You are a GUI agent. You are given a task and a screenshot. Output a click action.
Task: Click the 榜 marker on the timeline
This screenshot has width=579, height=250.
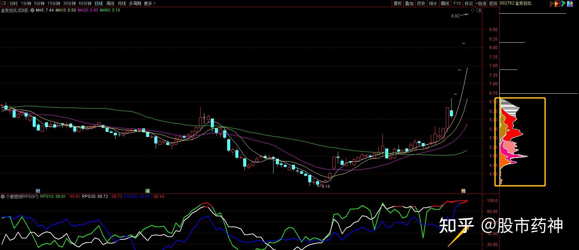coord(463,191)
